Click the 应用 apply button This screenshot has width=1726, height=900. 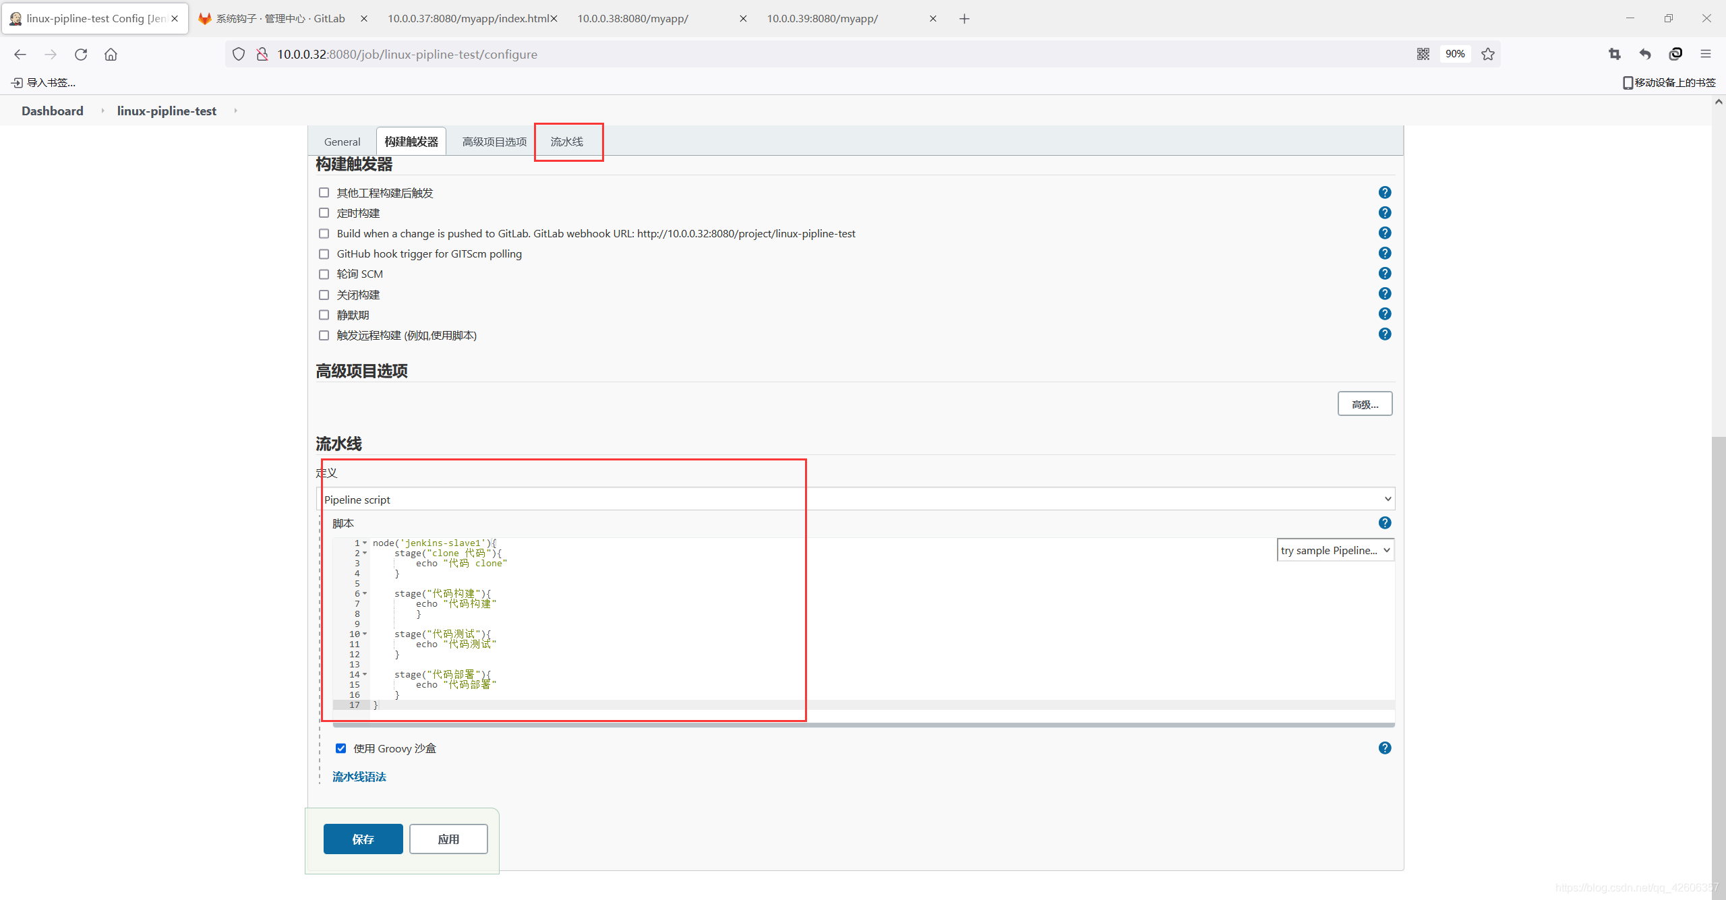(448, 839)
